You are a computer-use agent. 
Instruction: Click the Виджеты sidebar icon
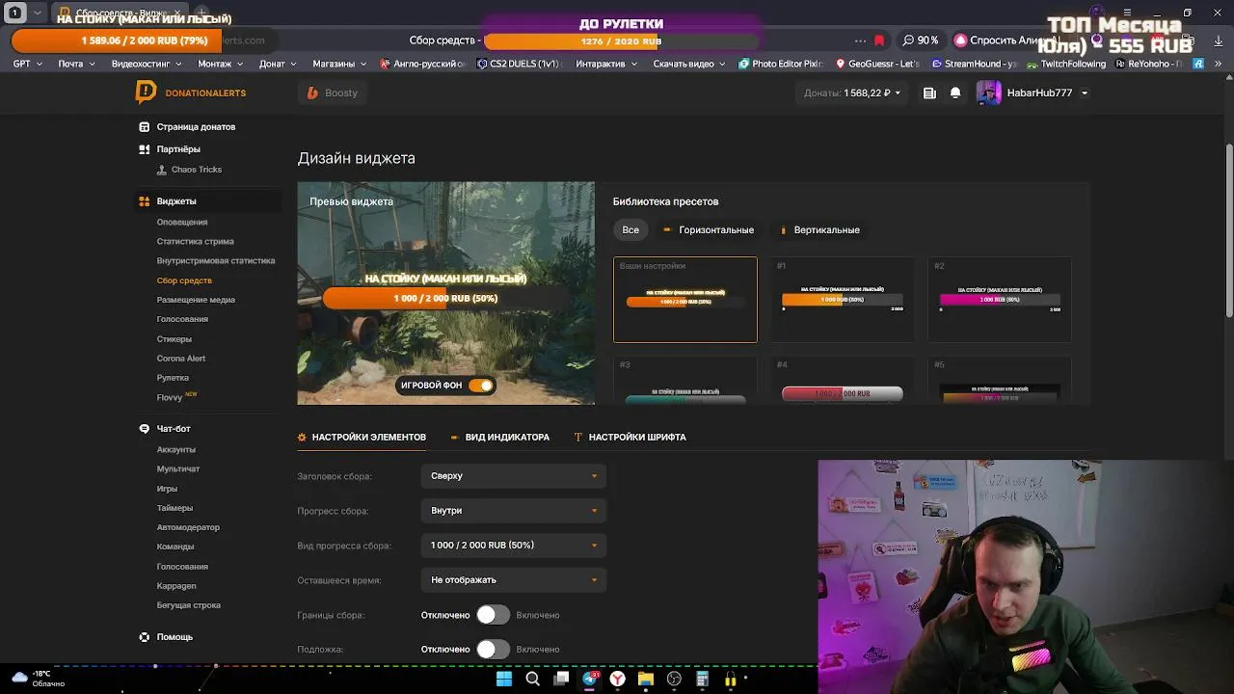click(x=144, y=201)
